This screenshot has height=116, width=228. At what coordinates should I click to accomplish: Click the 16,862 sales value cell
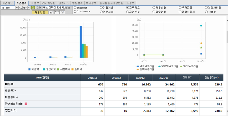pyautogui.click(x=140, y=84)
